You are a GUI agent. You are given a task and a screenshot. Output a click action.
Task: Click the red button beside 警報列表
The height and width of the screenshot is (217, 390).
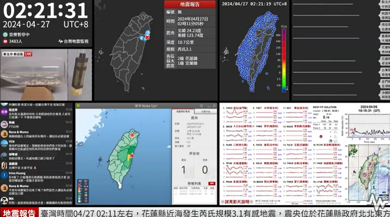coord(212,183)
